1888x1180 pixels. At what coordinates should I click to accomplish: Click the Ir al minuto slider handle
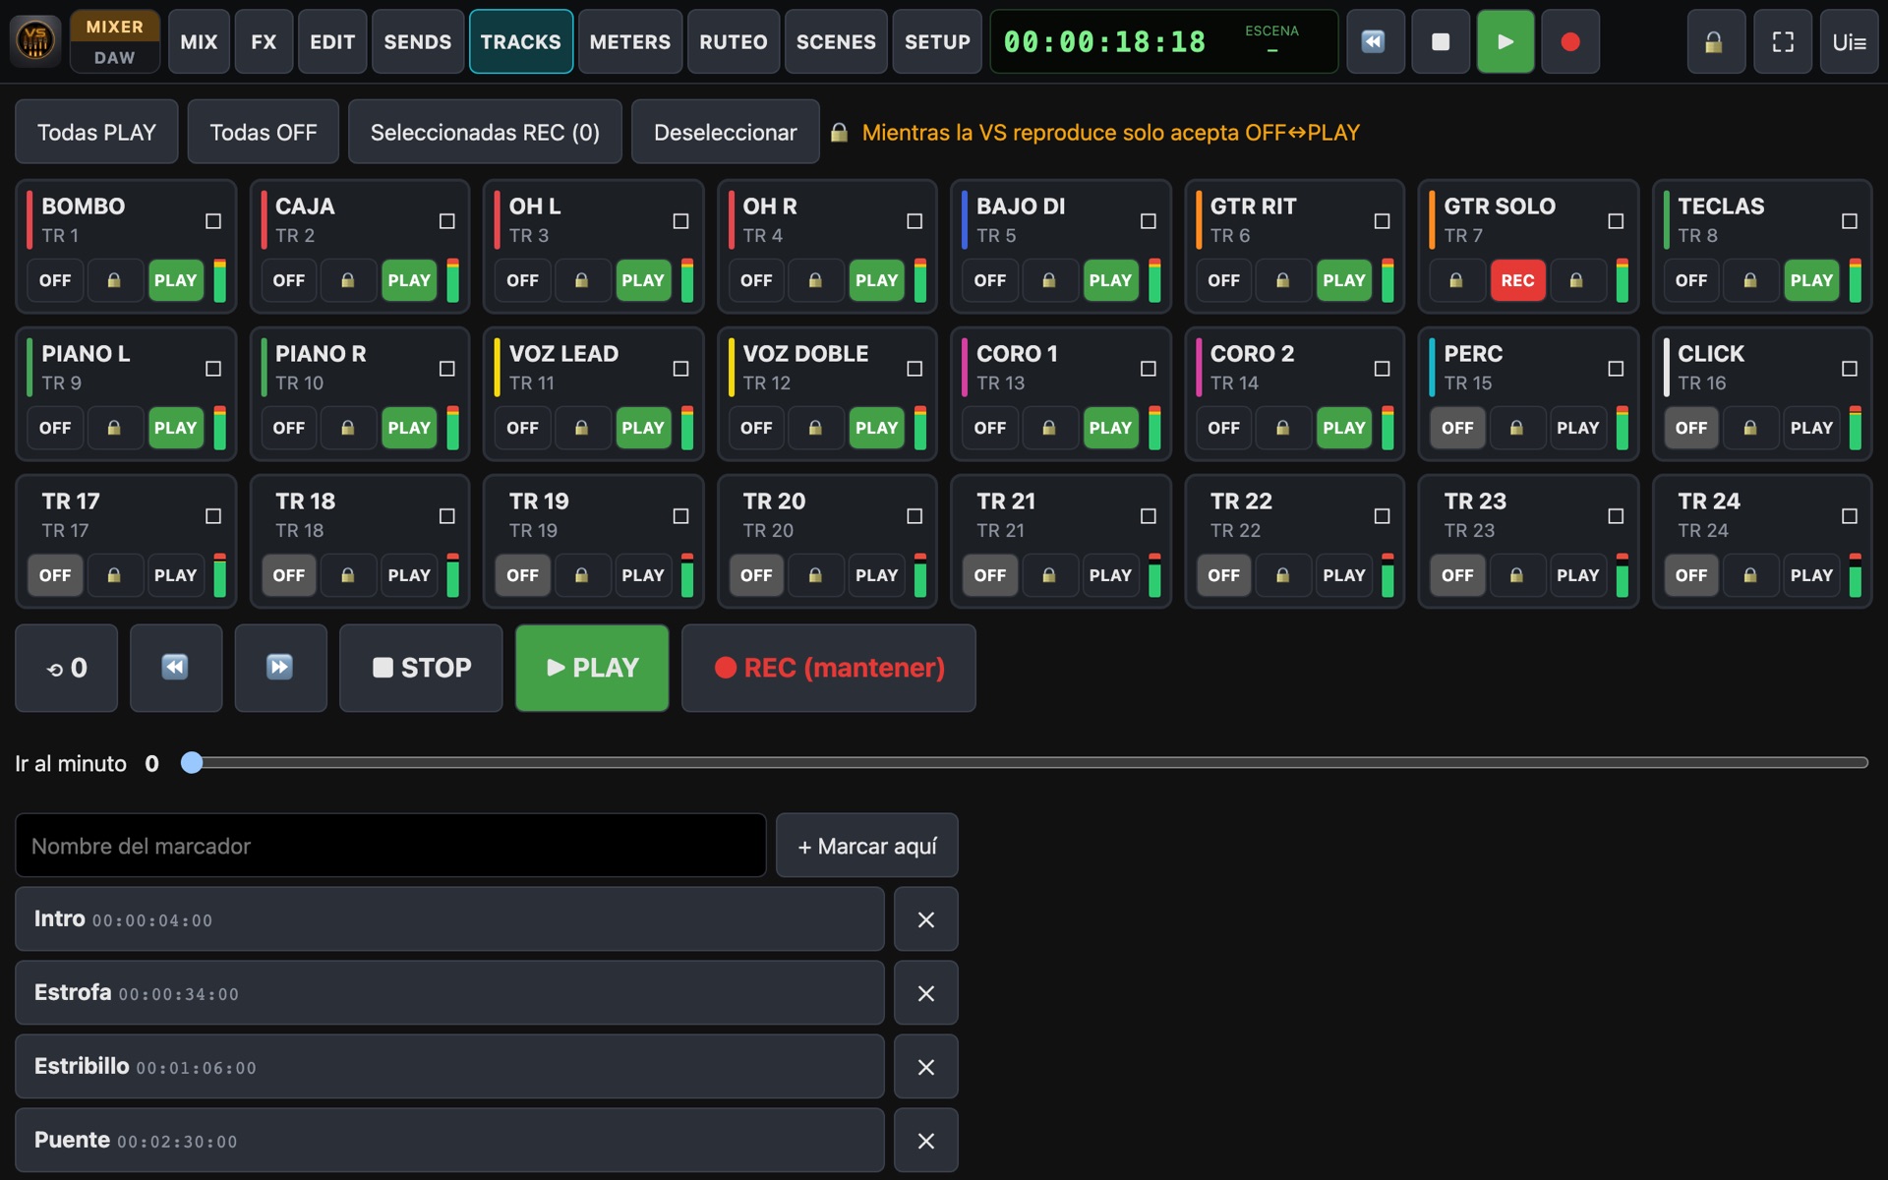[192, 762]
